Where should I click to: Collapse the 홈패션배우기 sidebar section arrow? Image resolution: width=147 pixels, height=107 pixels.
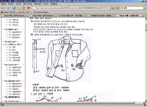coord(24,81)
